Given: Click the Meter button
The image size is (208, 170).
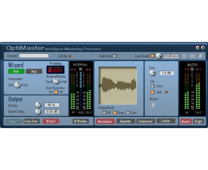Looking at the screenshot, I should click(13, 121).
